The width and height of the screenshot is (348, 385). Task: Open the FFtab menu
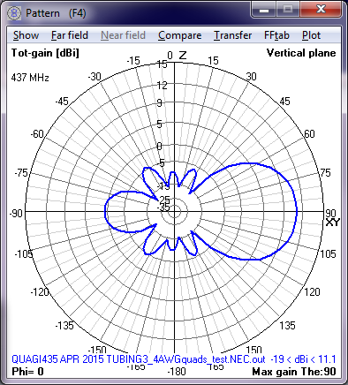(276, 35)
